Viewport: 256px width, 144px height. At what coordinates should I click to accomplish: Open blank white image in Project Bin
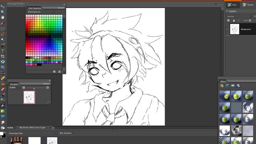tap(34, 140)
